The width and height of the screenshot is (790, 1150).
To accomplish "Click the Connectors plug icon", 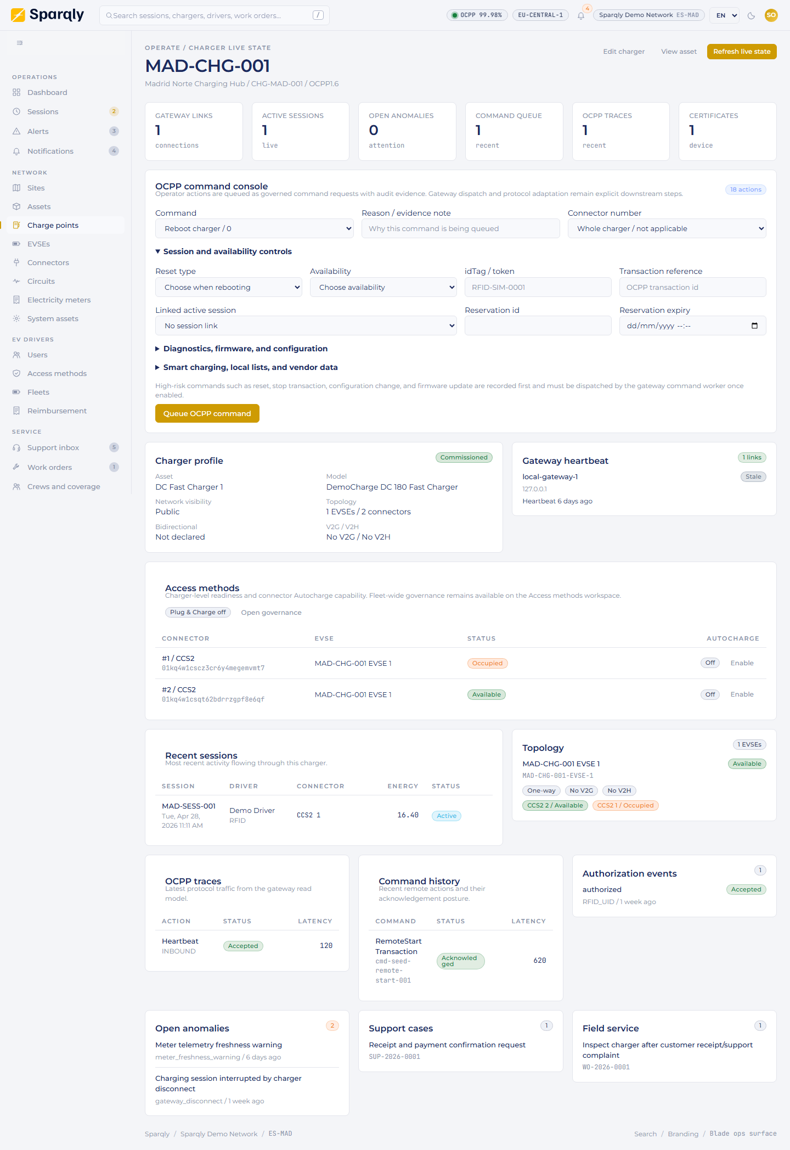I will click(16, 262).
